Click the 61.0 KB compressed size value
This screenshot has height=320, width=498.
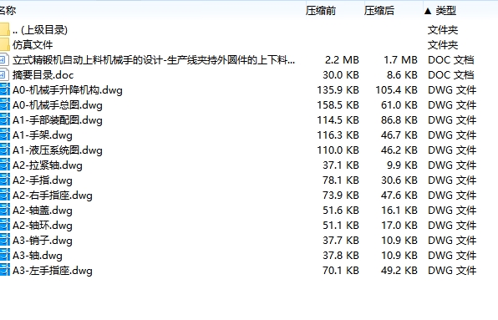click(399, 105)
